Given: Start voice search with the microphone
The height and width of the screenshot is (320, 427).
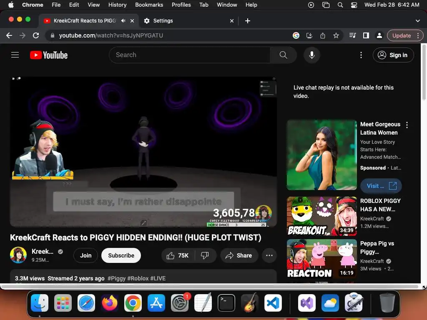Looking at the screenshot, I should pyautogui.click(x=312, y=55).
